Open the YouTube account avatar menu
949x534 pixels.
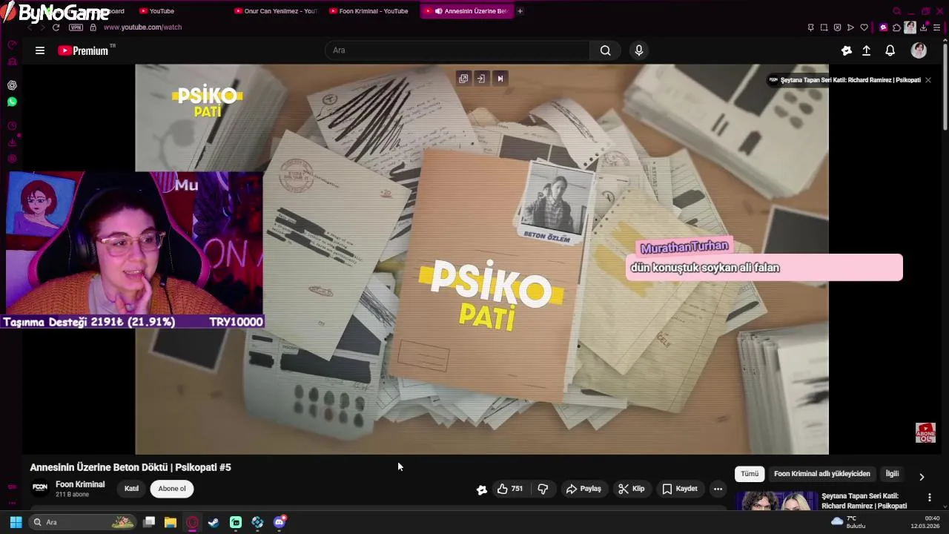(x=919, y=50)
